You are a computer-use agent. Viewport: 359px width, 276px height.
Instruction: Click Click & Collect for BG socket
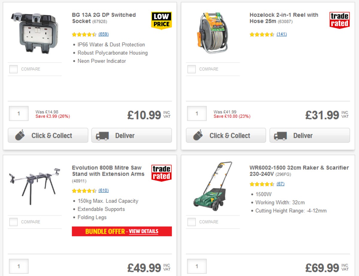click(48, 135)
